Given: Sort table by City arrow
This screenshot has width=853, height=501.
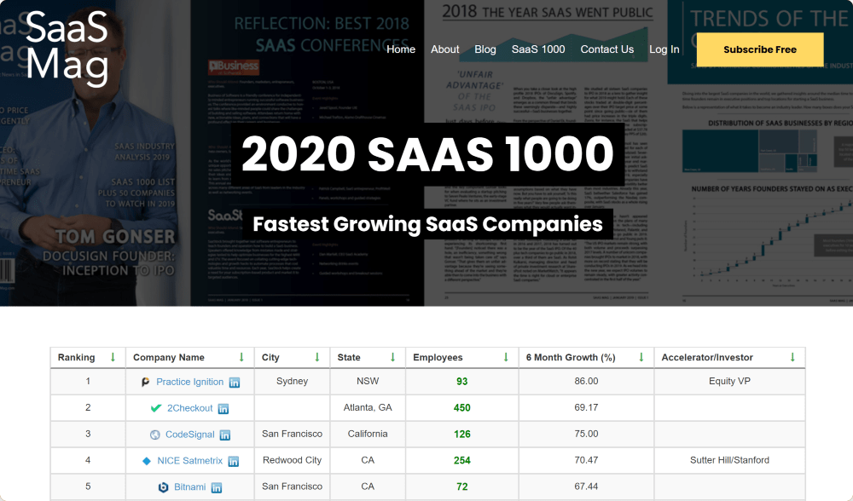Looking at the screenshot, I should pyautogui.click(x=317, y=357).
